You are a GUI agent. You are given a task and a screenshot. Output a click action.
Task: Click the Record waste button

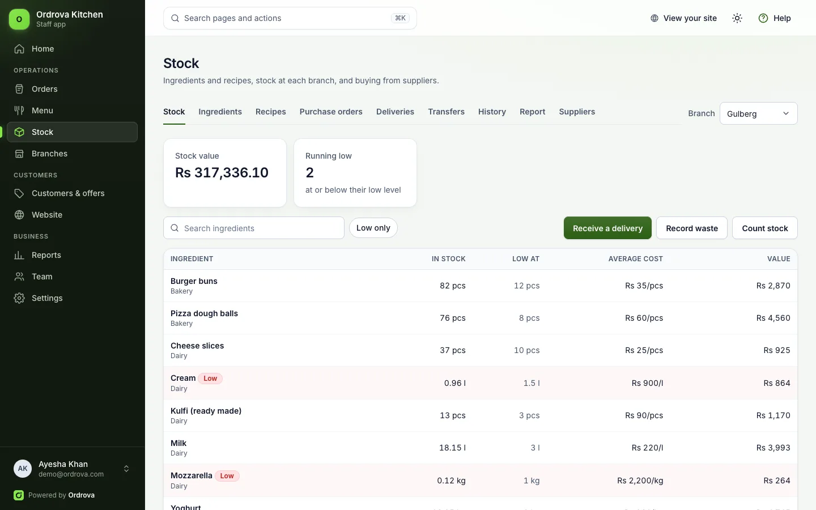point(692,228)
